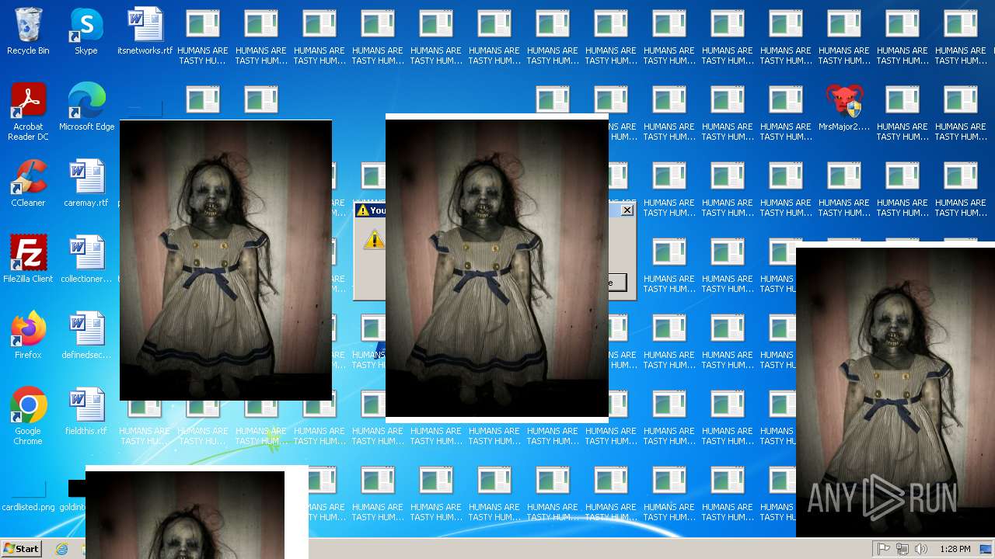Select the cardlisted.png file
Image resolution: width=995 pixels, height=559 pixels.
tap(28, 497)
